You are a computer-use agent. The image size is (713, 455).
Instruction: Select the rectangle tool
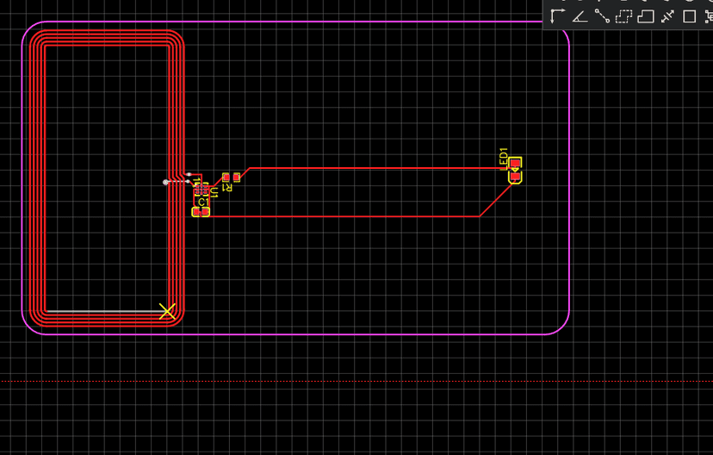pos(690,16)
